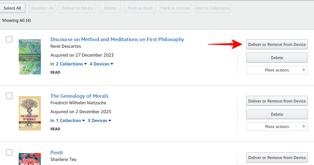Click the Select All button
Viewport: 314px width, 165px height.
pyautogui.click(x=12, y=8)
